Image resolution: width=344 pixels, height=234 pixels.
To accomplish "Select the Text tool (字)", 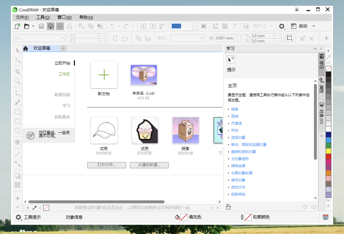I will click(x=18, y=142).
